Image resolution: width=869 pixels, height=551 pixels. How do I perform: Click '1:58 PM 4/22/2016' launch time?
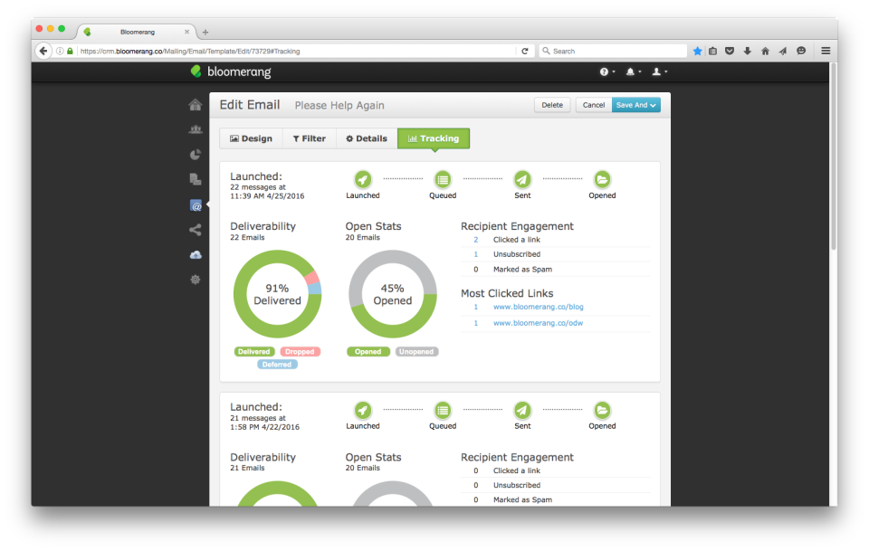tap(265, 427)
